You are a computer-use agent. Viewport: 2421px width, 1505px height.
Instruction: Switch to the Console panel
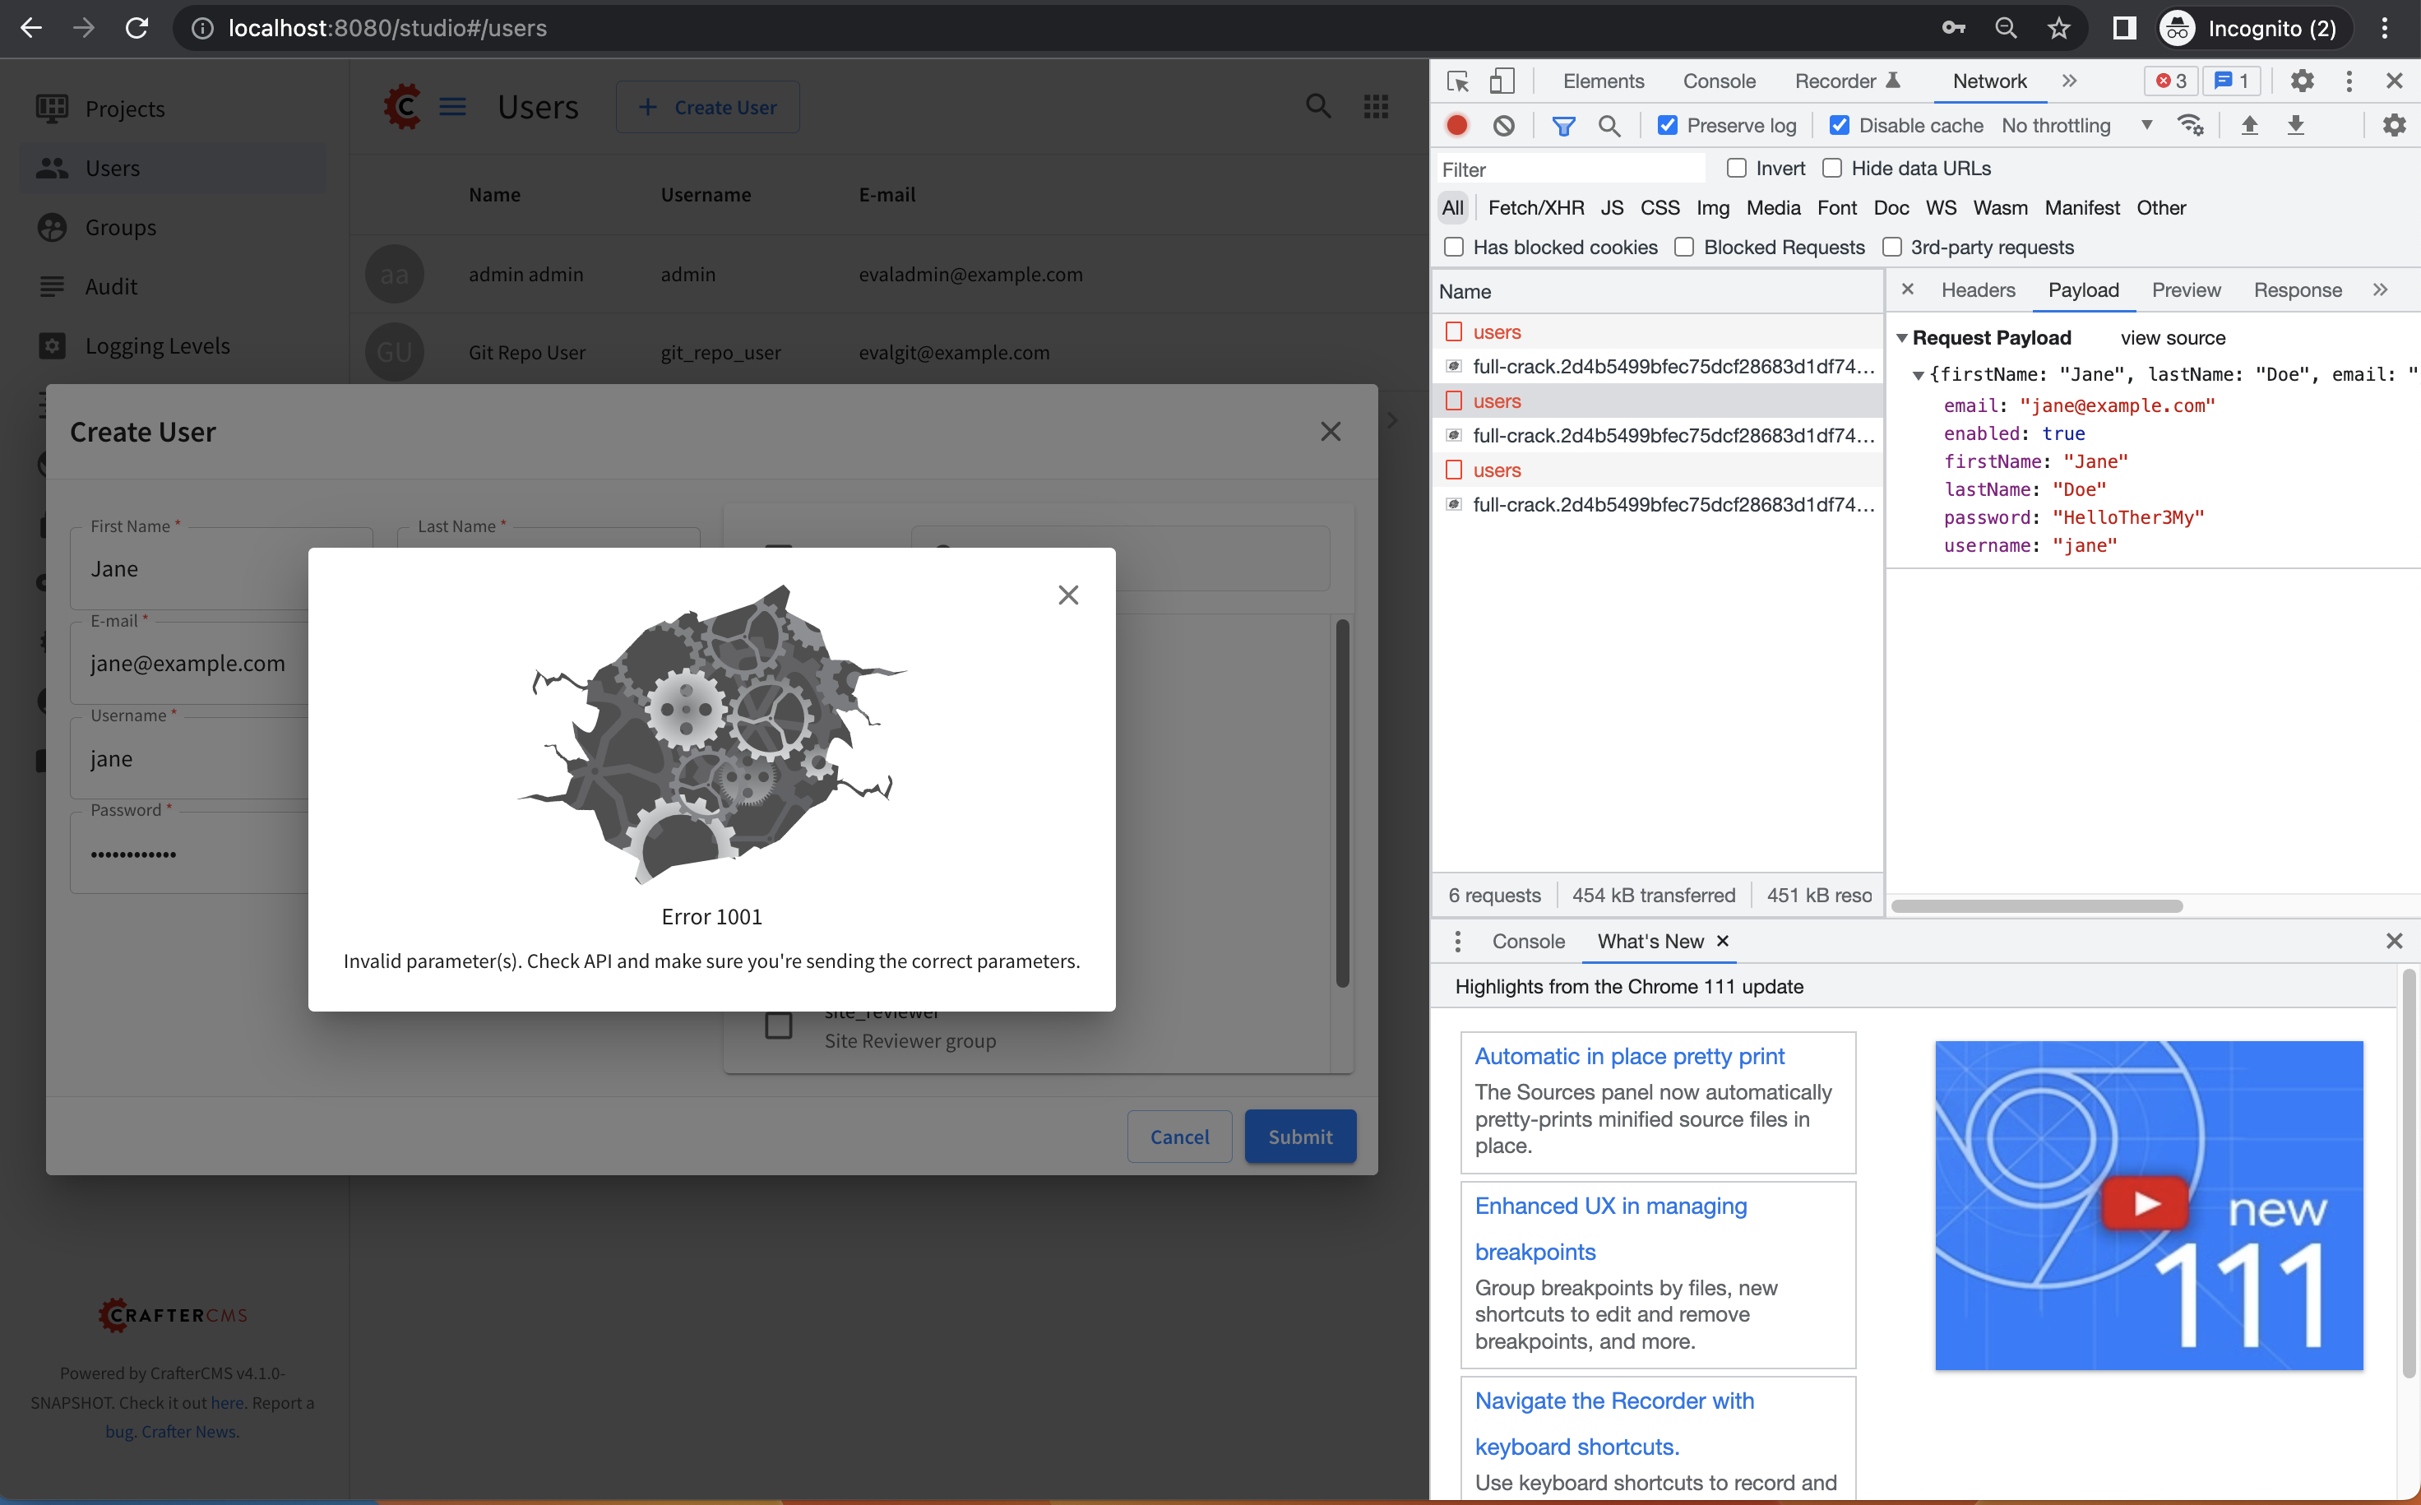coord(1720,81)
